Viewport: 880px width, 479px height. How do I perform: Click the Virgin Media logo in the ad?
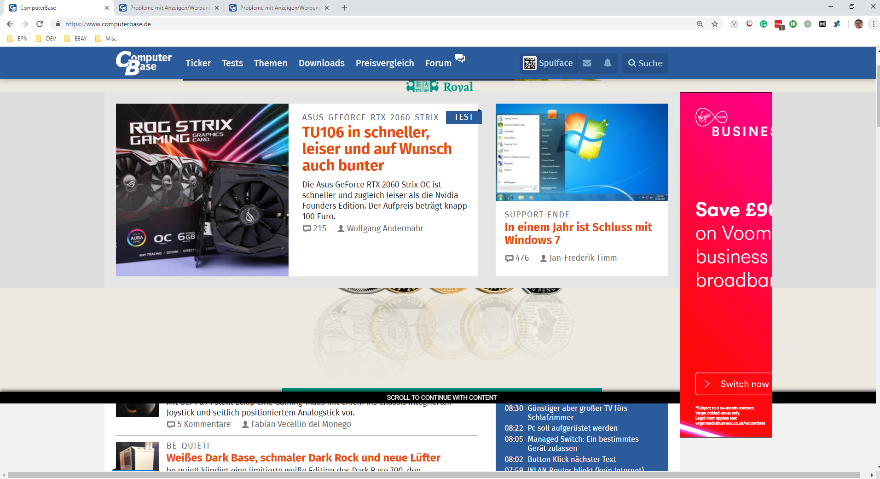[712, 117]
